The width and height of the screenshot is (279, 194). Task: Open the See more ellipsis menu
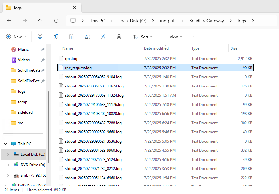(x=196, y=37)
